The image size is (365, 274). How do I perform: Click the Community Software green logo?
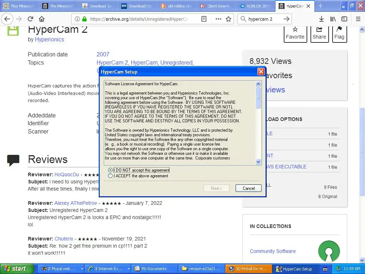(329, 251)
